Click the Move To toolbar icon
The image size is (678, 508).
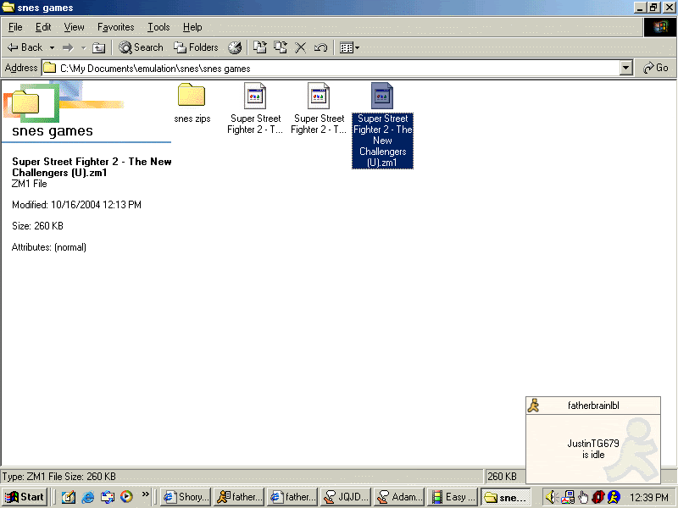click(260, 47)
